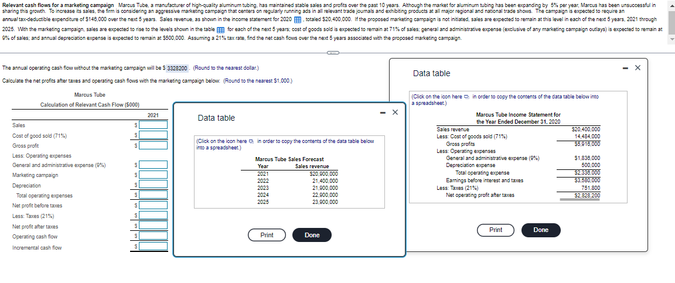Click G&A expense value $1,836,000
This screenshot has width=675, height=283.
(x=587, y=158)
